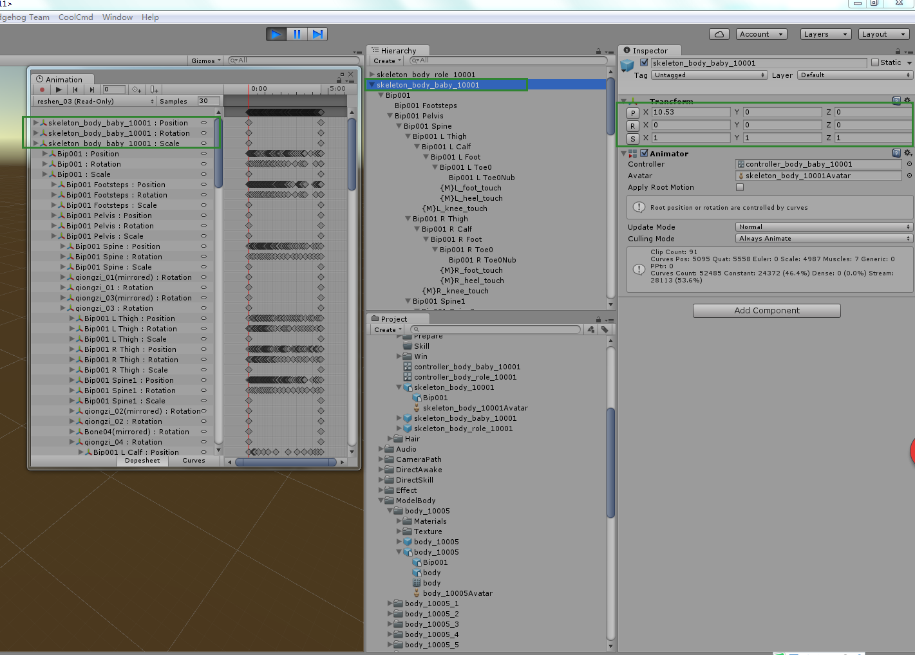
Task: Switch to the Curves tab in Animation window
Action: coord(194,460)
